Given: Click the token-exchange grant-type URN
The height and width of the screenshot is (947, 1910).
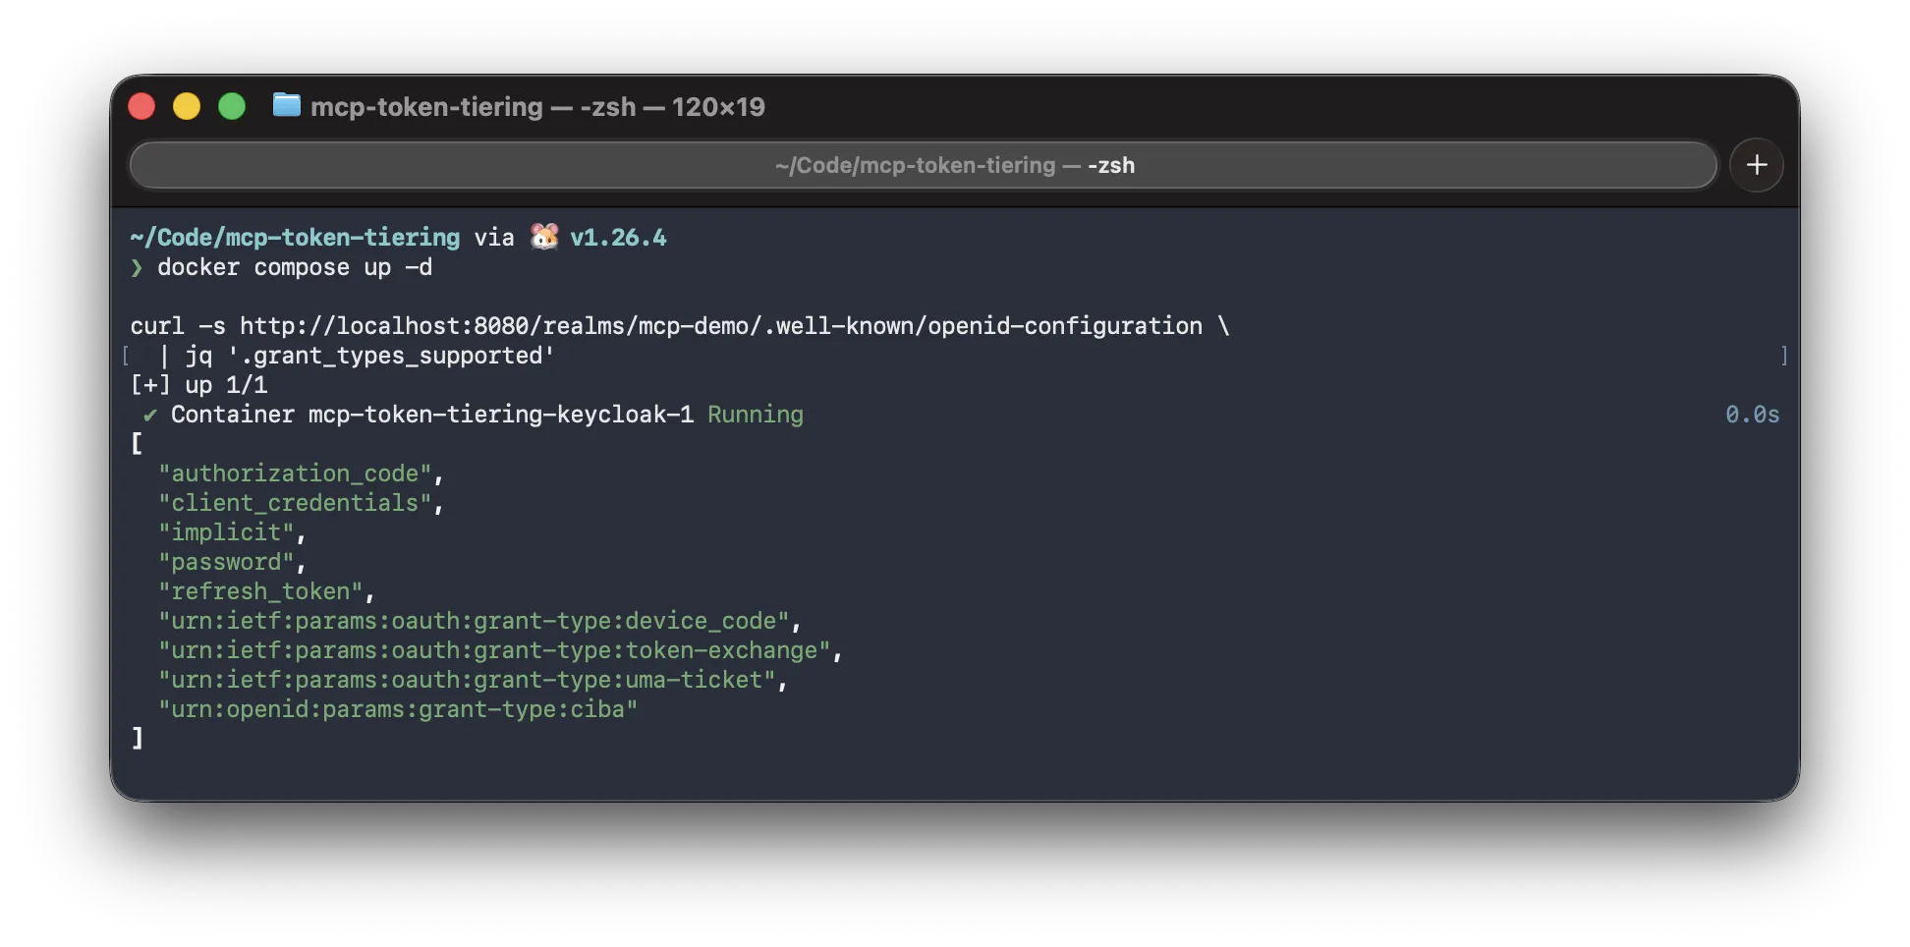Looking at the screenshot, I should coord(494,650).
